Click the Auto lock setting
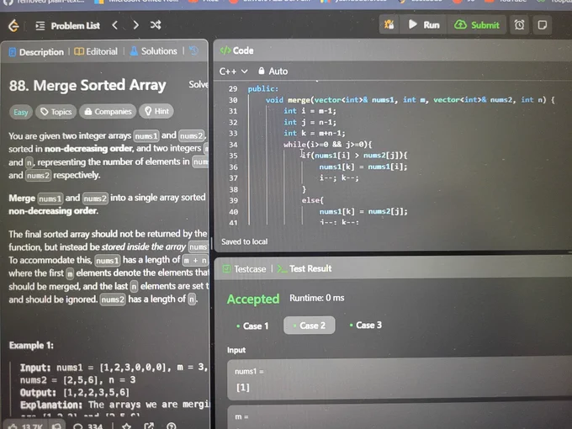Screen dimensions: 572x429 coord(273,71)
